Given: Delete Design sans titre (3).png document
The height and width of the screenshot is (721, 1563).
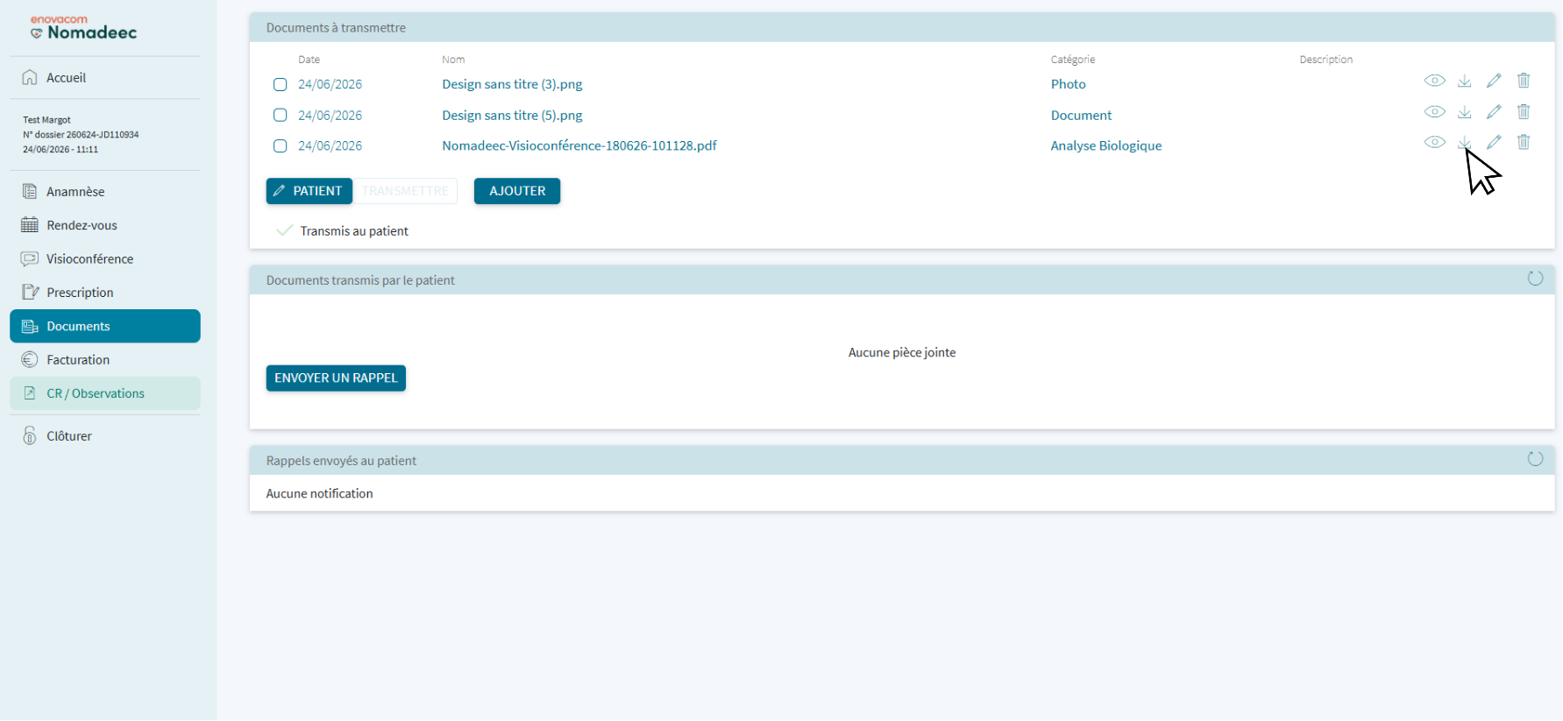Looking at the screenshot, I should [1524, 81].
